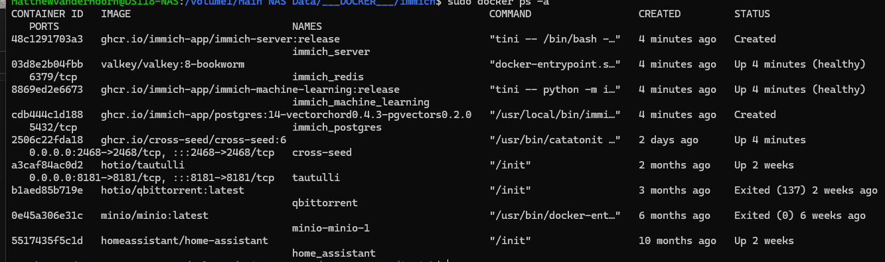
Task: Select container ID 8869ed2e6673
Action: (48, 90)
